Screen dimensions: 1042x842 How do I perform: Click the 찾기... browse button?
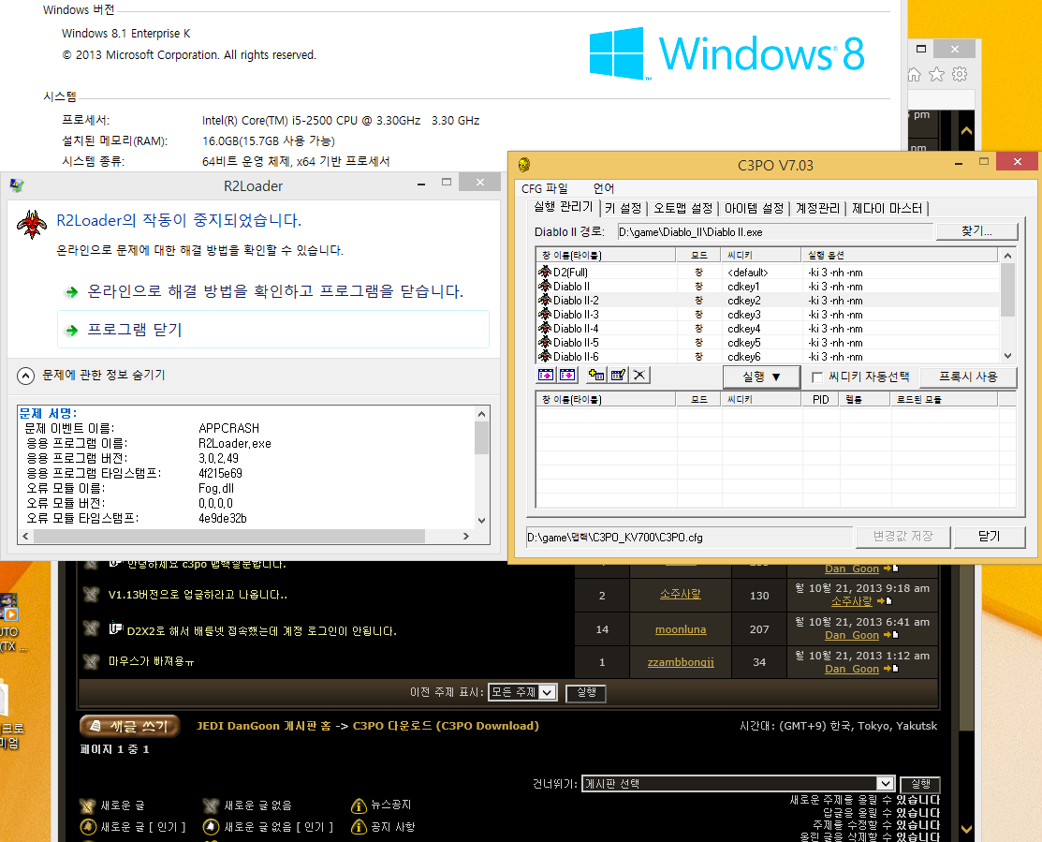click(976, 231)
